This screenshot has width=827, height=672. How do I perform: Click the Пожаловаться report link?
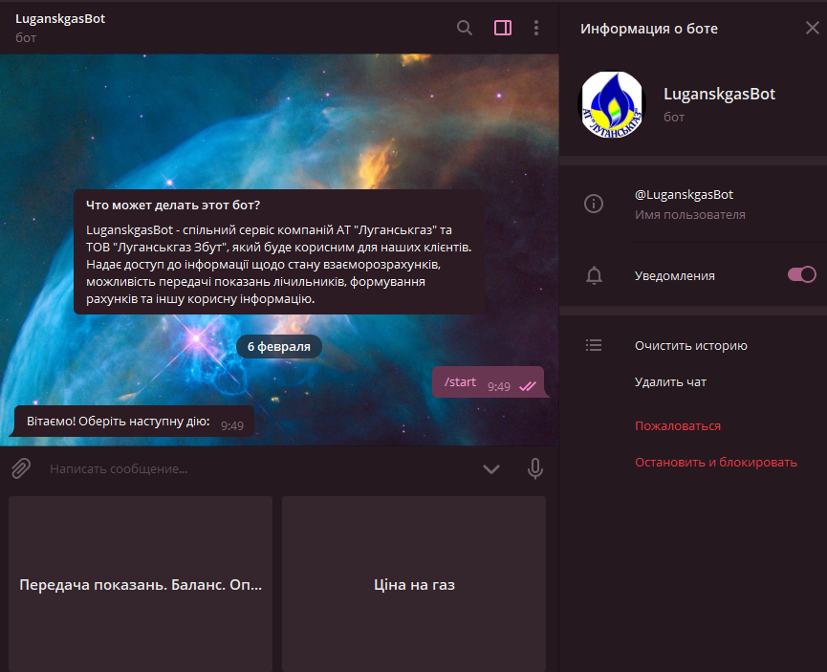coord(677,426)
